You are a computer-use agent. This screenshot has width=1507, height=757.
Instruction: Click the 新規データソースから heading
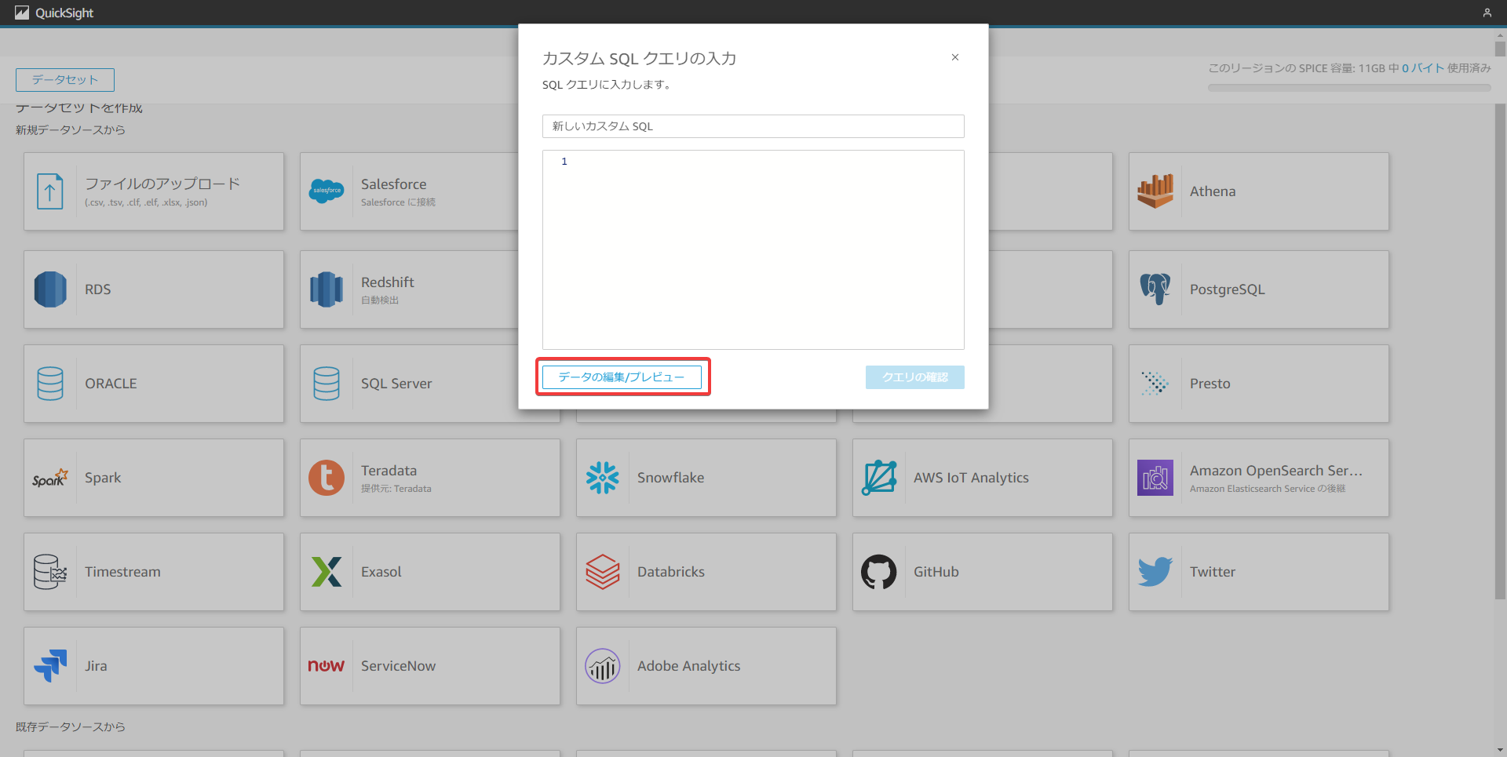coord(71,130)
